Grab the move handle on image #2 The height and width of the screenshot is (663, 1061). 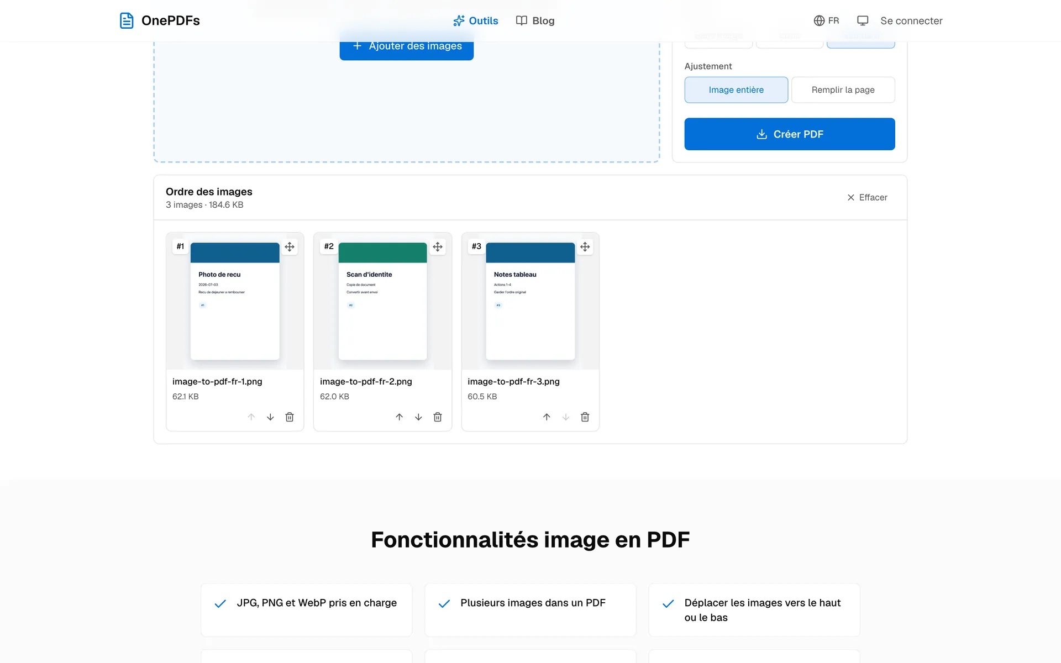point(438,246)
